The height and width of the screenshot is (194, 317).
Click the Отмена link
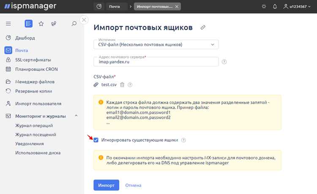tap(133, 185)
